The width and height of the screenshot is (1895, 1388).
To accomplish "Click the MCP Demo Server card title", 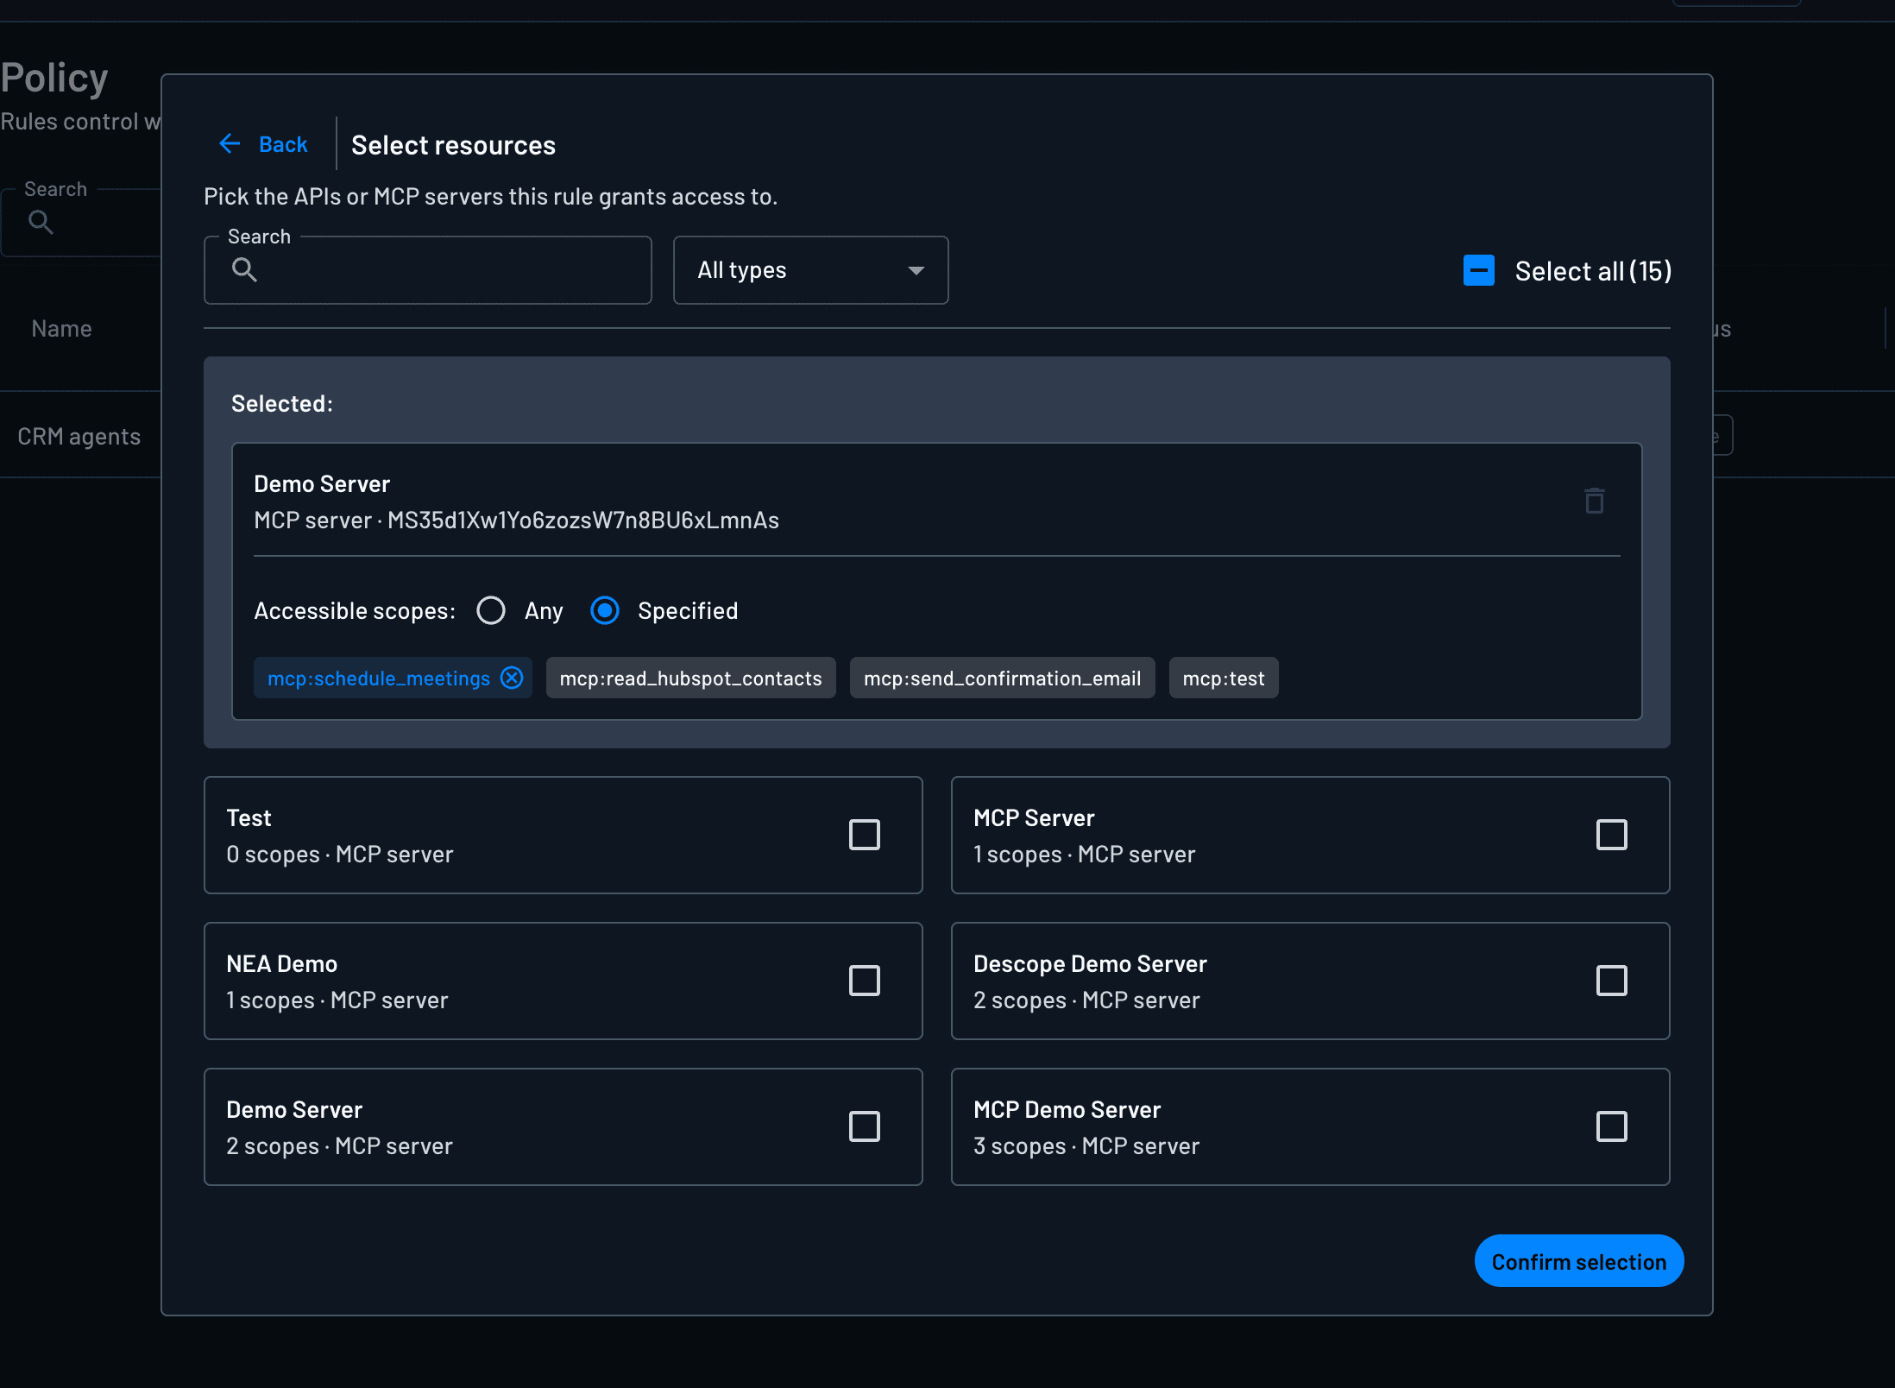I will (1067, 1109).
